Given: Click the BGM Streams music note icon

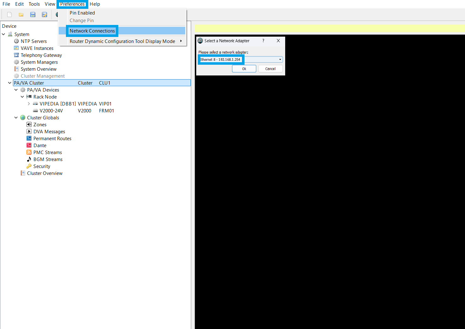Looking at the screenshot, I should 29,159.
